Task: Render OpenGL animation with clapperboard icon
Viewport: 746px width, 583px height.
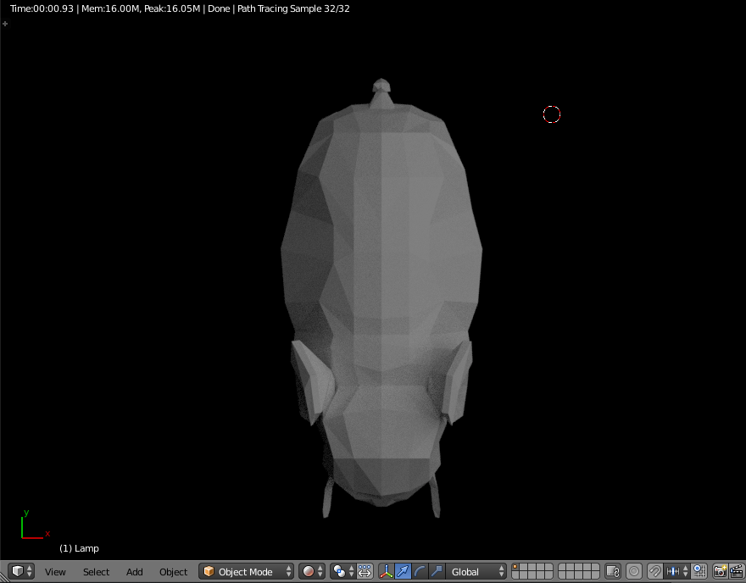Action: 736,571
